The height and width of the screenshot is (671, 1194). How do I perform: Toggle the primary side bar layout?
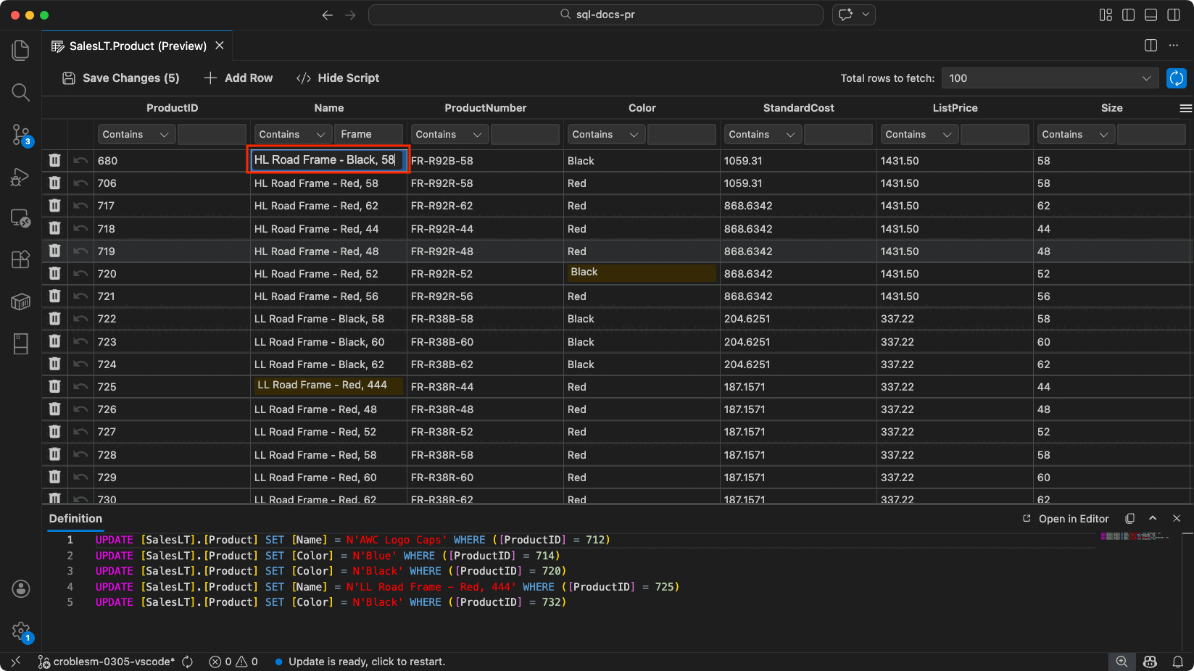click(x=1128, y=14)
